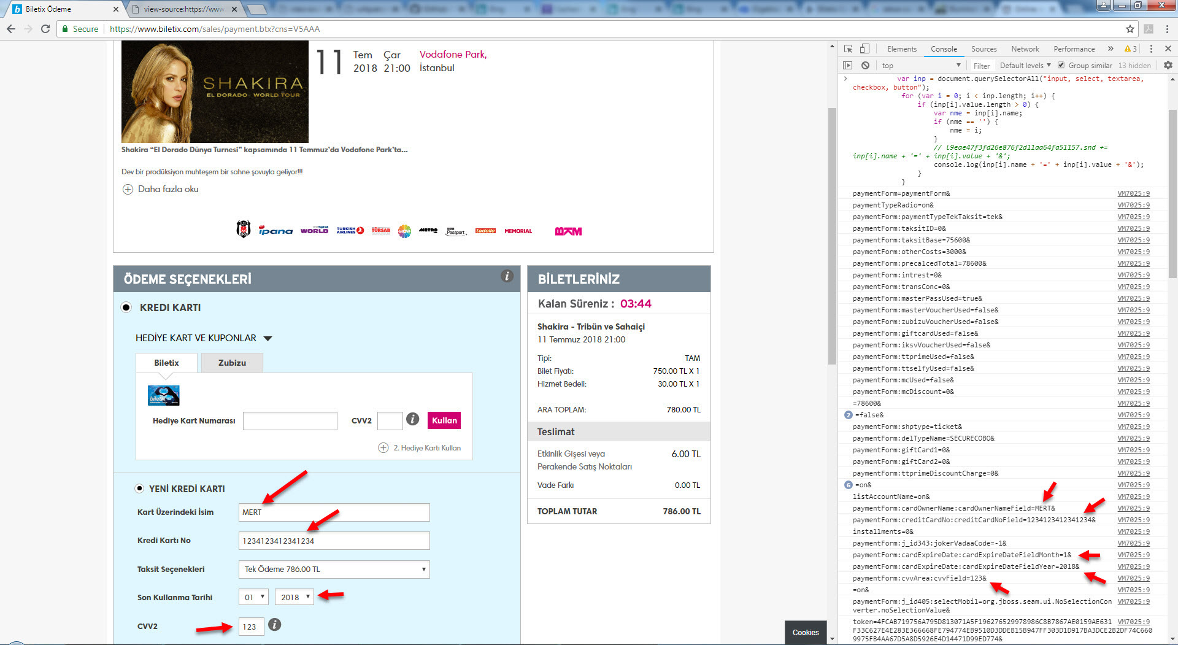Switch to the Network tab in DevTools

pos(1025,49)
